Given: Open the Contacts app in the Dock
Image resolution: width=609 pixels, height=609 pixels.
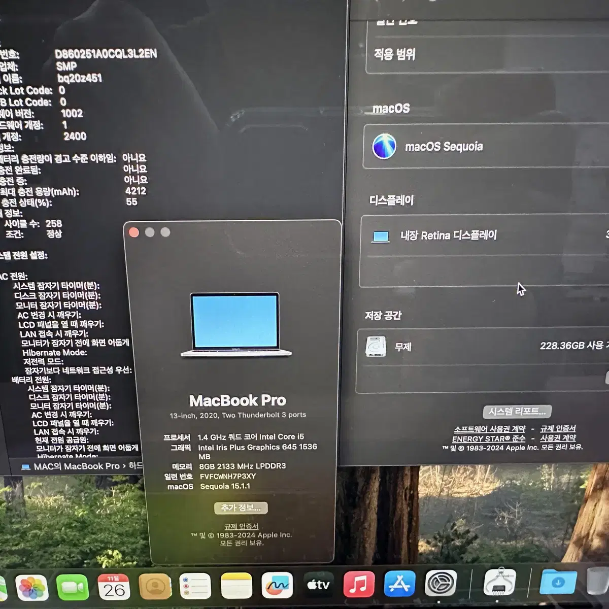Looking at the screenshot, I should (x=155, y=587).
